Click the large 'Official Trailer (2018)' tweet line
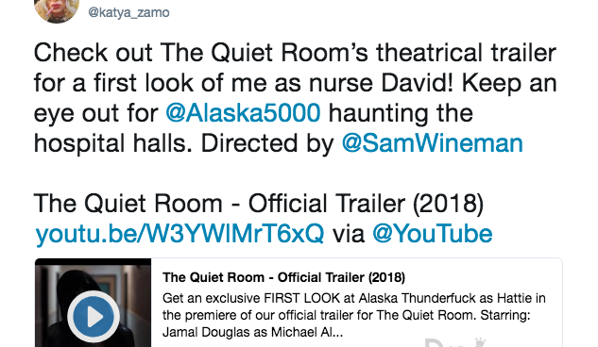 point(367,203)
